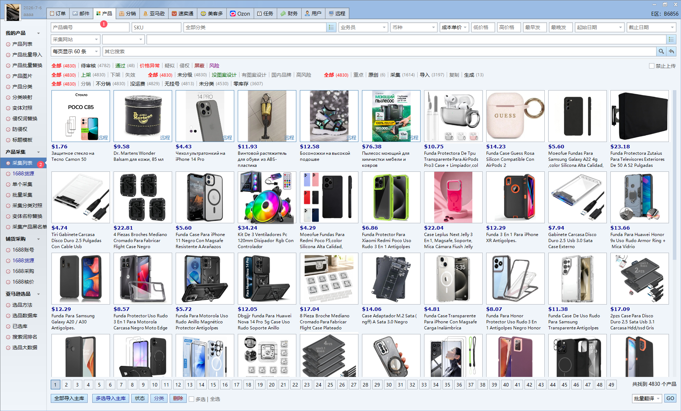Open the 美客多 tab
This screenshot has height=411, width=681.
(212, 13)
